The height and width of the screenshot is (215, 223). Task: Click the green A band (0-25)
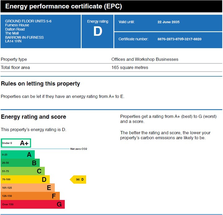point(18,155)
